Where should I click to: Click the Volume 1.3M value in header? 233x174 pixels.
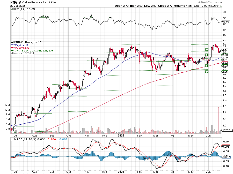pos(183,6)
